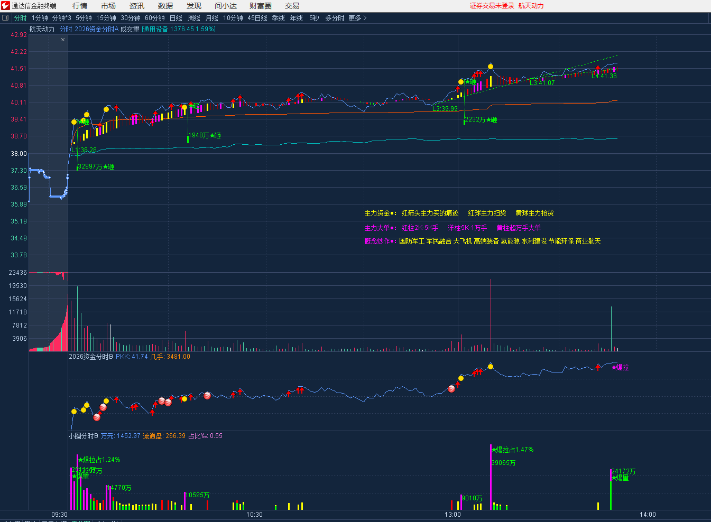This screenshot has width=711, height=522.
Task: Switch to the 日线 chart period
Action: point(176,18)
